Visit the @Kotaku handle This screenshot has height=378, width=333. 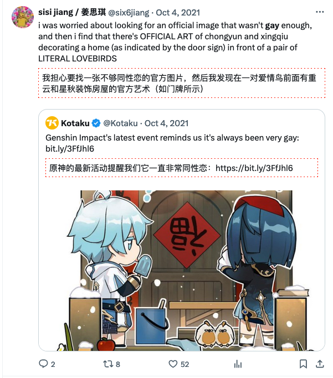pos(120,123)
